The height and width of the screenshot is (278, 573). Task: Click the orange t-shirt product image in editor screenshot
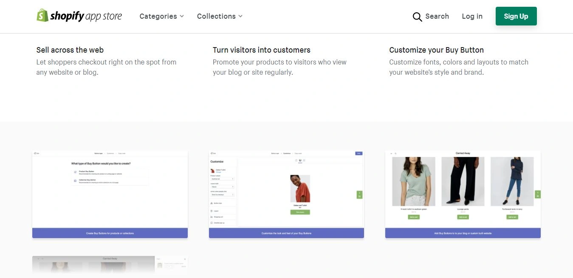300,188
